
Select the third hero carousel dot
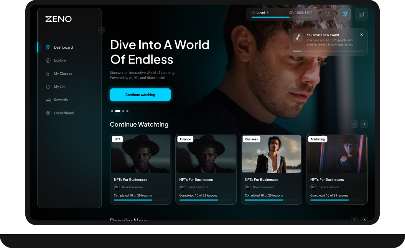[x=123, y=111]
